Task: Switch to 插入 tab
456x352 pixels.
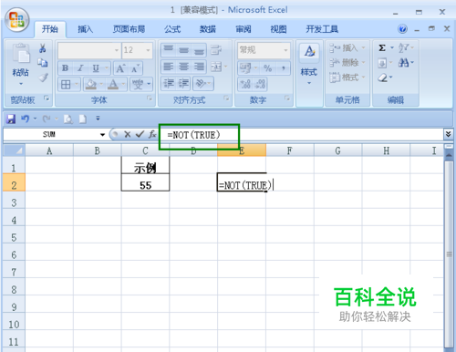Action: point(85,29)
